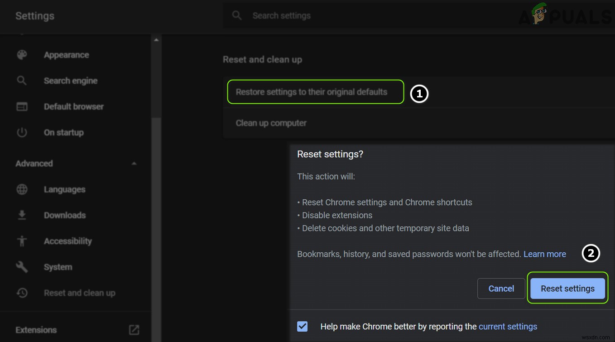Select the Appearance palette icon
Image resolution: width=615 pixels, height=342 pixels.
[x=22, y=54]
